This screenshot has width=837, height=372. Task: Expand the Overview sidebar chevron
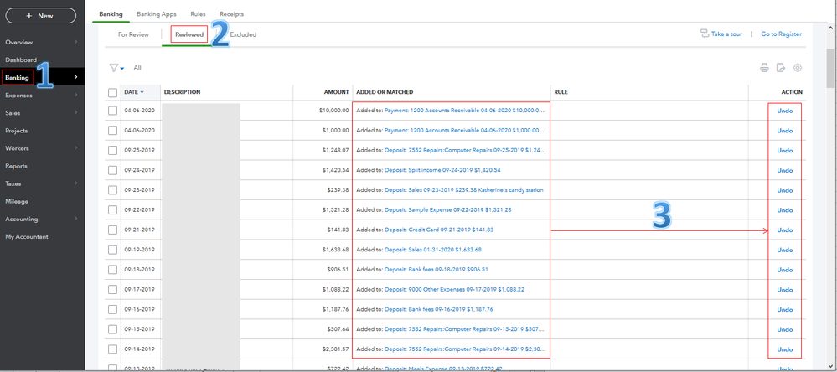(75, 42)
